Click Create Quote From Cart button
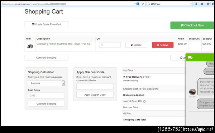 tap(46, 24)
